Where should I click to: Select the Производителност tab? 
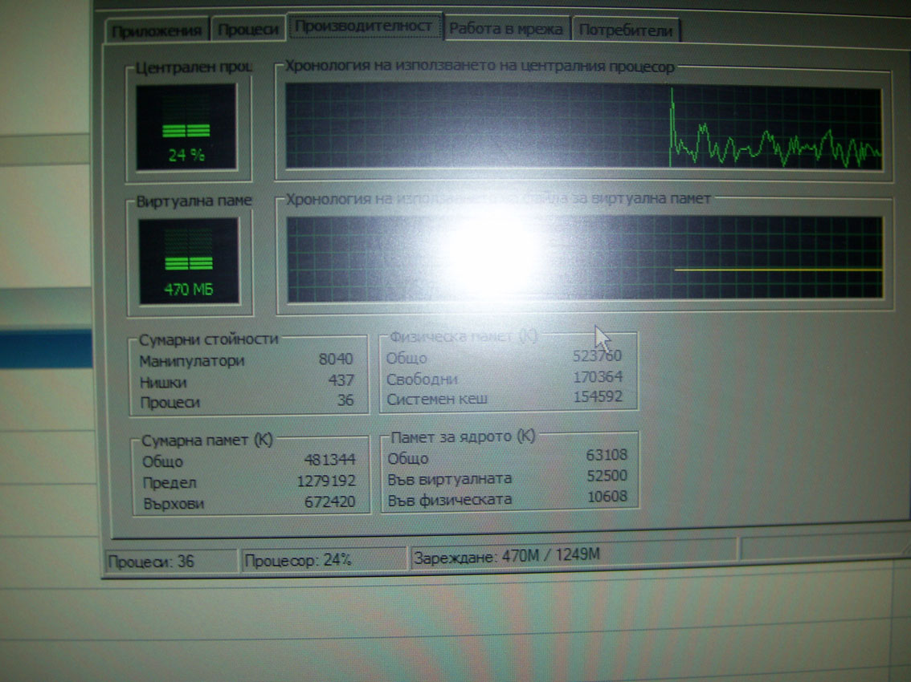pos(364,26)
